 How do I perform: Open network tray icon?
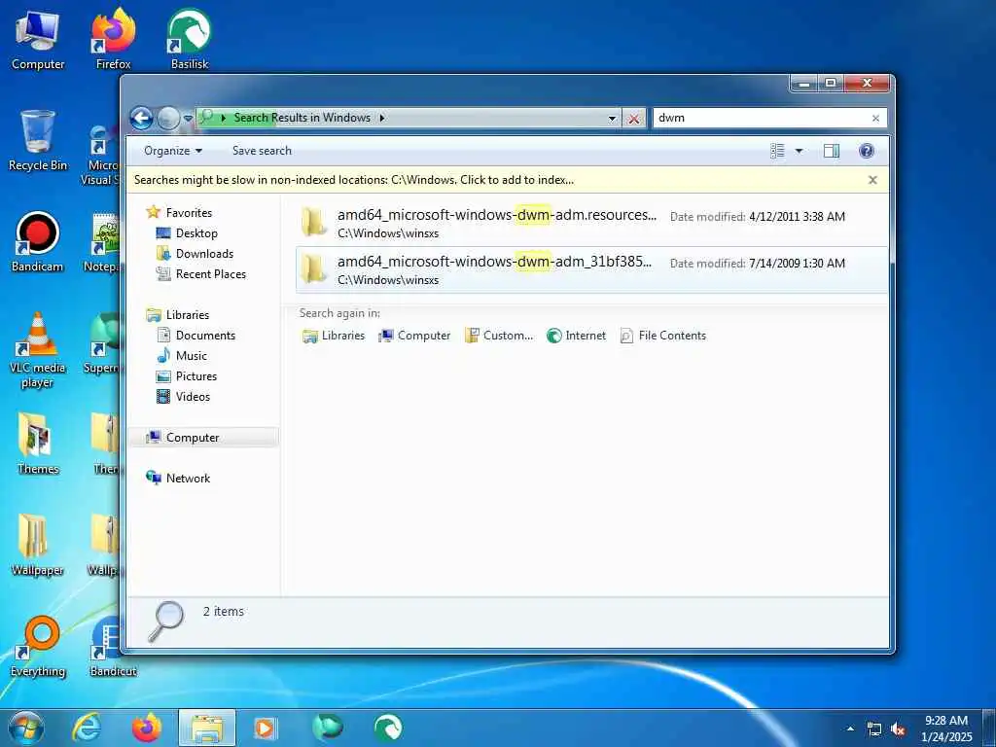pos(874,729)
